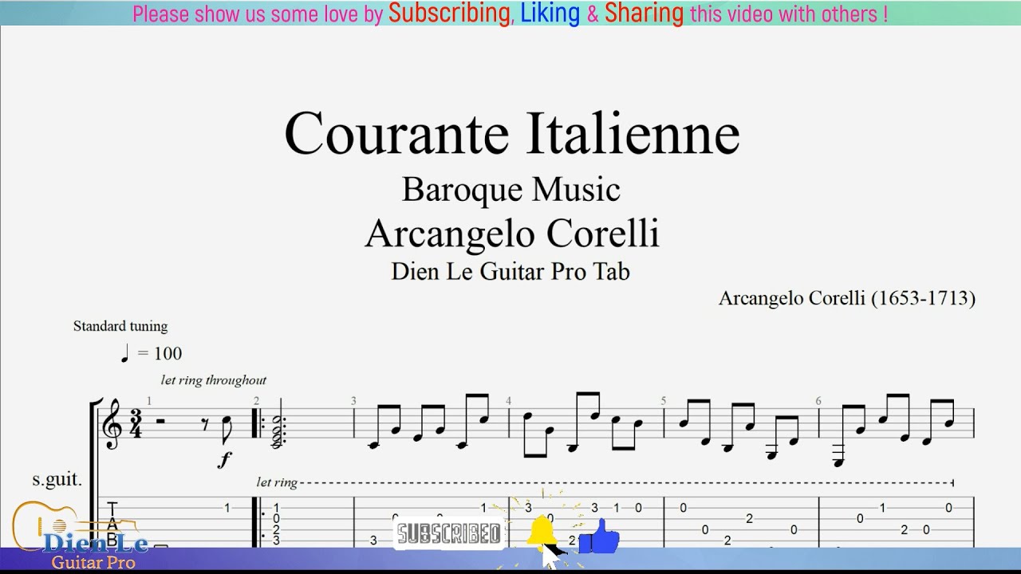Click the let ring label below the staff

click(277, 482)
